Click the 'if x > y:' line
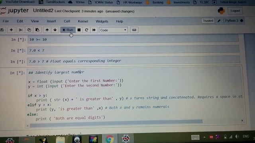The image size is (255, 143). 37,96
